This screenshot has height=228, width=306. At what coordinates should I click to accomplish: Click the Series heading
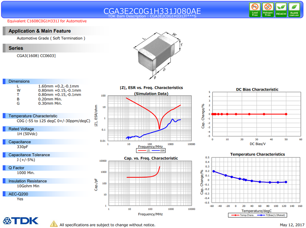click(x=16, y=48)
